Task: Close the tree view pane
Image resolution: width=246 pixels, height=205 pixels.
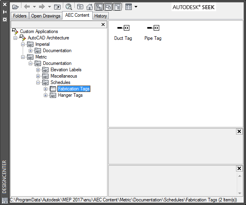Action: [x=103, y=24]
